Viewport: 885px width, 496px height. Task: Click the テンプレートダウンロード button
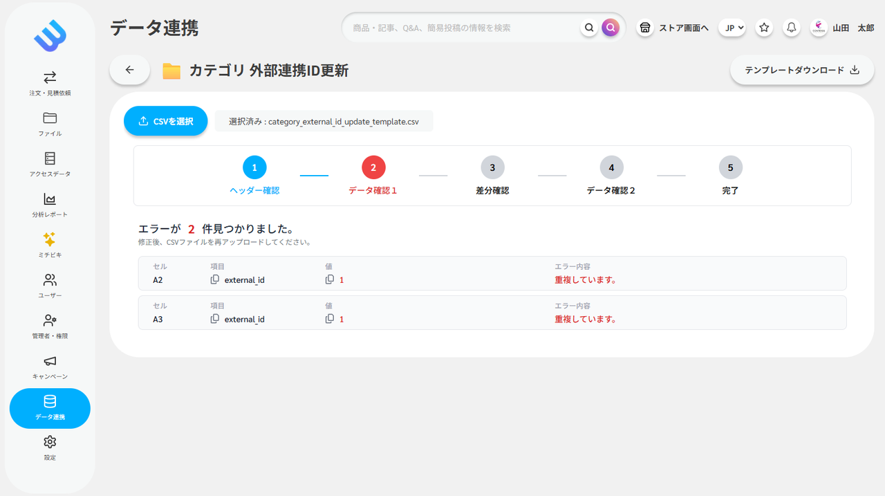coord(801,70)
